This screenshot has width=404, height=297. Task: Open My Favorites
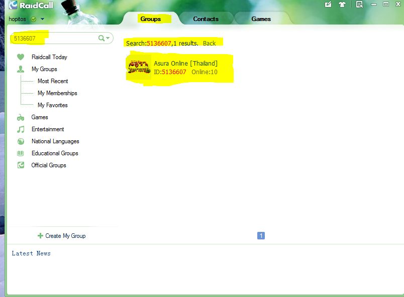click(x=53, y=105)
